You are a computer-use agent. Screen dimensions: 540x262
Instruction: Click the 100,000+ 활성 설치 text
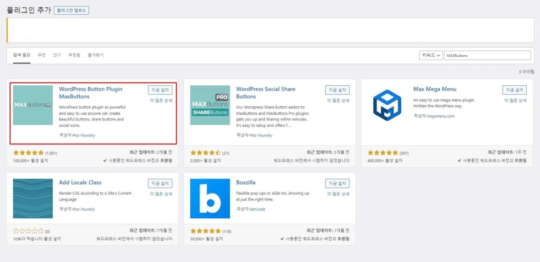(30, 160)
